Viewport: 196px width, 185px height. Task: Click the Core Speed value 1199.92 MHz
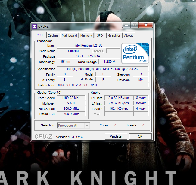point(71,98)
